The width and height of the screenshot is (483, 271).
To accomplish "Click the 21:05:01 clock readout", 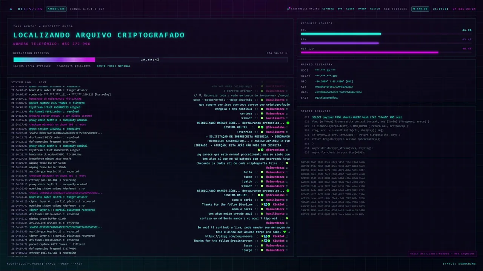I will click(441, 9).
